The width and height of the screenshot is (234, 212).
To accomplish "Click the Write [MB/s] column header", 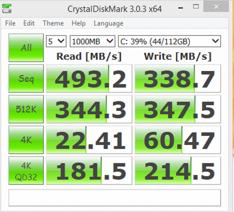I will (178, 57).
